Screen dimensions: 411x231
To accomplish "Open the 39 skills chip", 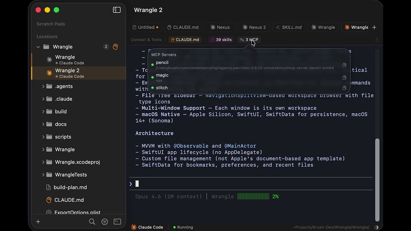I will [x=221, y=40].
